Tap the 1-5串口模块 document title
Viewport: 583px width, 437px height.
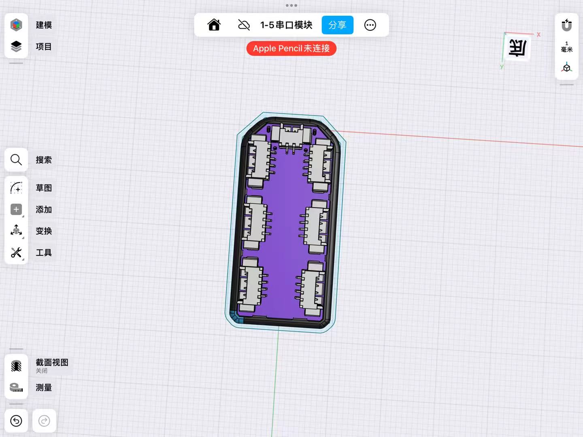[286, 25]
